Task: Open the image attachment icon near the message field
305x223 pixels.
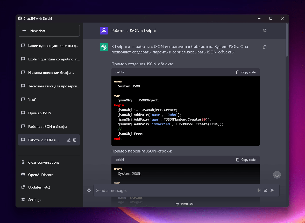Action: point(265,190)
